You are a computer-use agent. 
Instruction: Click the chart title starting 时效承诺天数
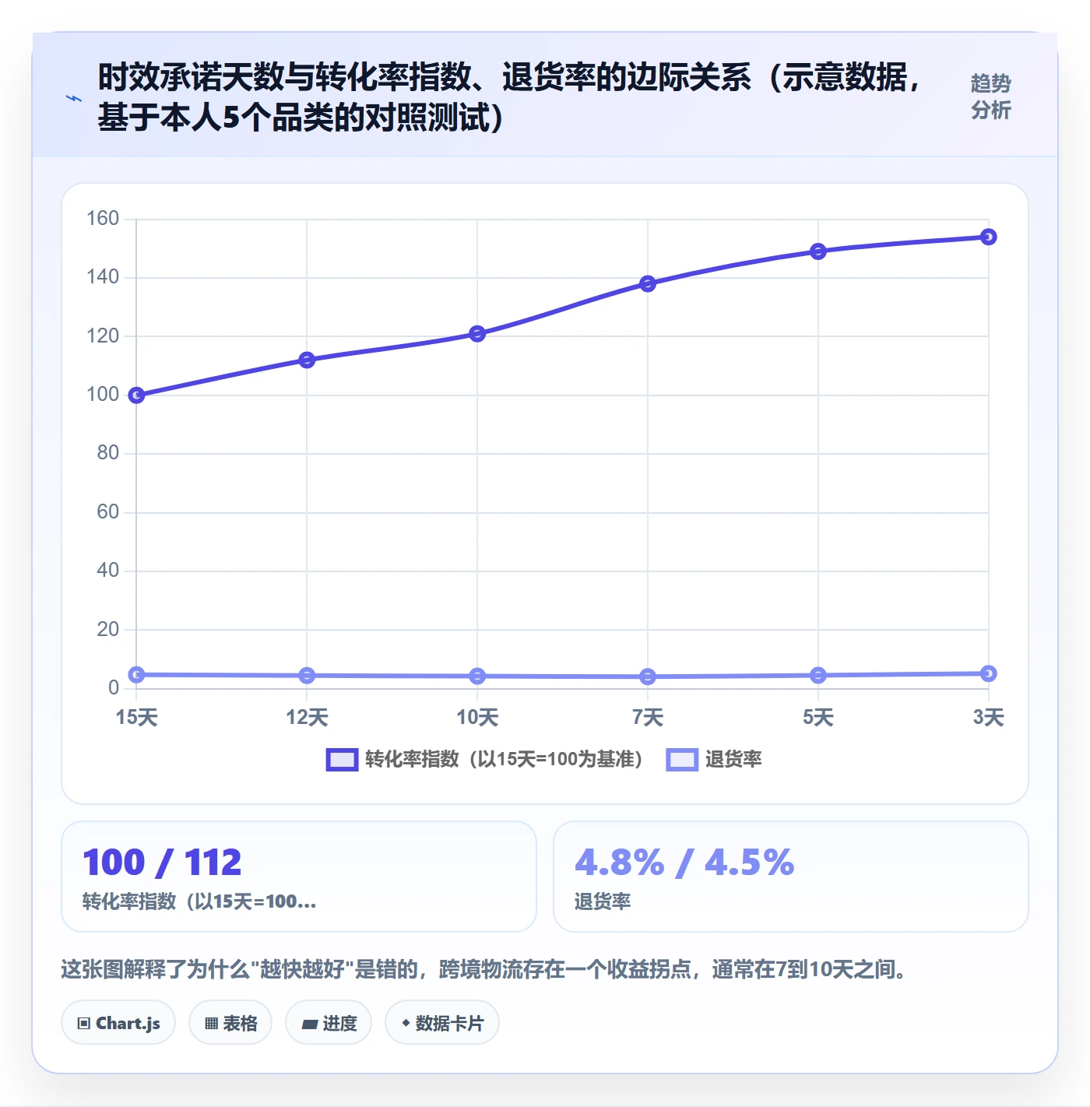[x=511, y=97]
